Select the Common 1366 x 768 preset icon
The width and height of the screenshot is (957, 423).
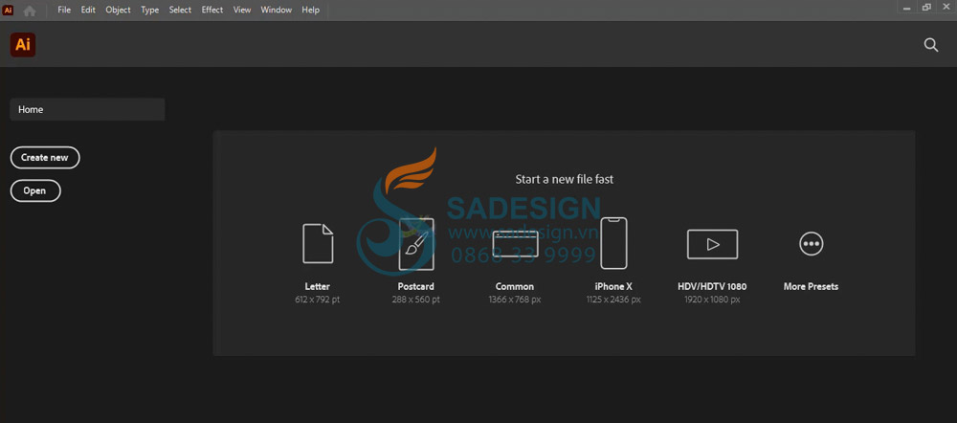point(515,243)
